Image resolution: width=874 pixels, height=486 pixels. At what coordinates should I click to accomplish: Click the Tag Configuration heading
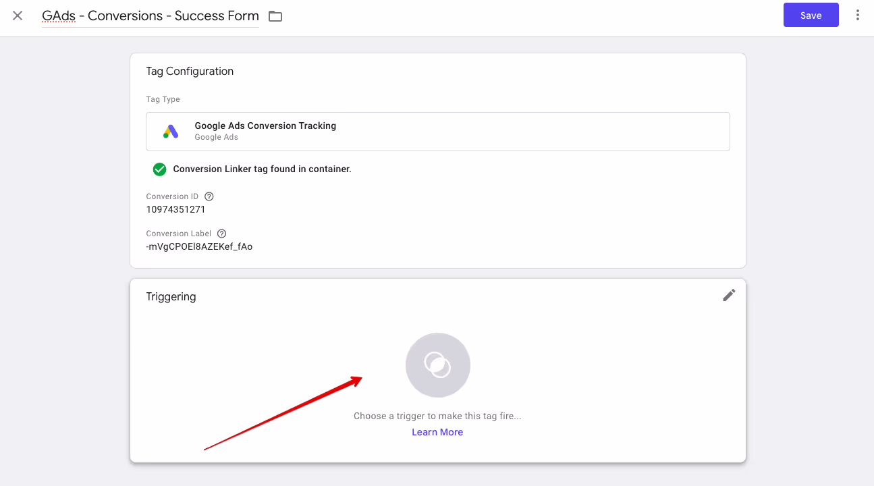[190, 71]
